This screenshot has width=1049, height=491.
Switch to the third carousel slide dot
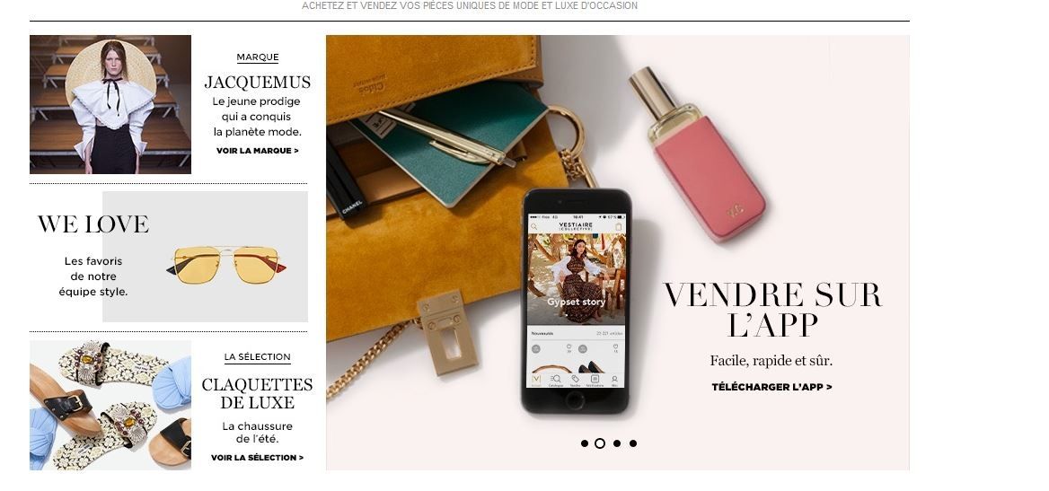[x=617, y=443]
